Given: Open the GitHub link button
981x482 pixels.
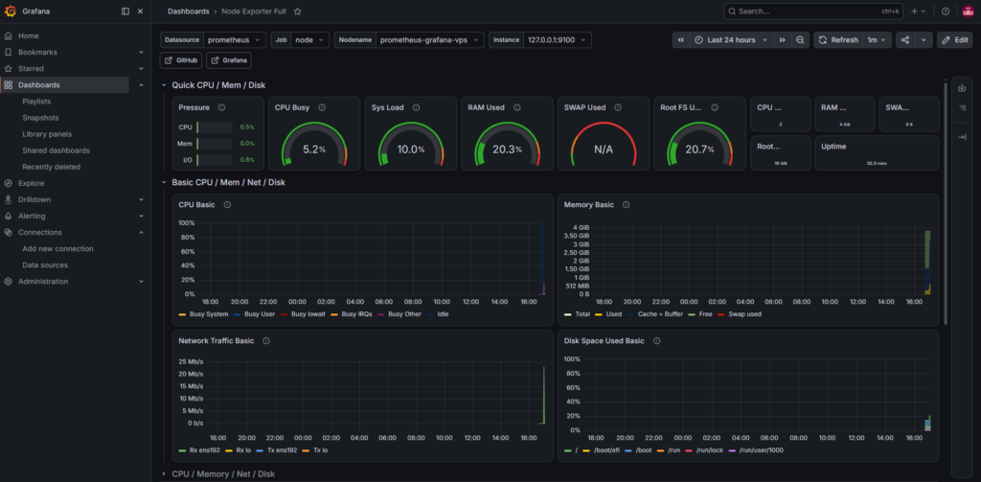Looking at the screenshot, I should click(x=181, y=60).
